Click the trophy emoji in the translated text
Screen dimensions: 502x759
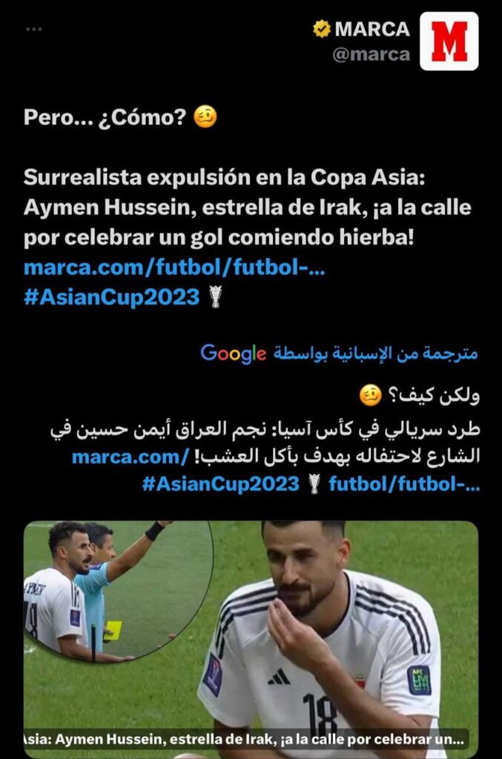click(x=314, y=483)
